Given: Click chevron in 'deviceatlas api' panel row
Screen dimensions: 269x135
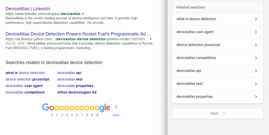Looking at the screenshot, I should click(256, 71).
